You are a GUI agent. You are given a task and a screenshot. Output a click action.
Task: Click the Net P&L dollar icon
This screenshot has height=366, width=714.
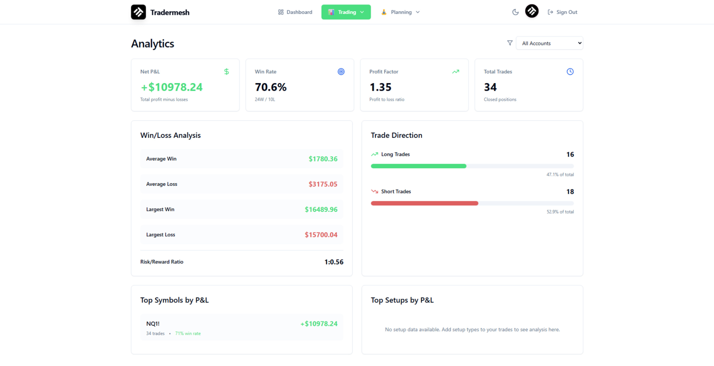point(226,71)
